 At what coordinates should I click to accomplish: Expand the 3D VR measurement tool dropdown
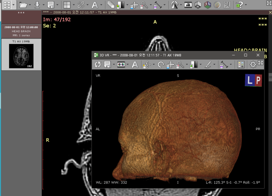231,64
